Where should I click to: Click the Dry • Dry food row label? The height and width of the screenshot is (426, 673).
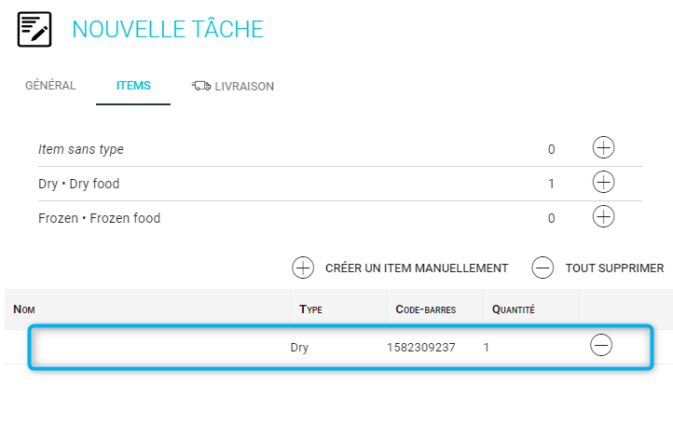coord(79,184)
